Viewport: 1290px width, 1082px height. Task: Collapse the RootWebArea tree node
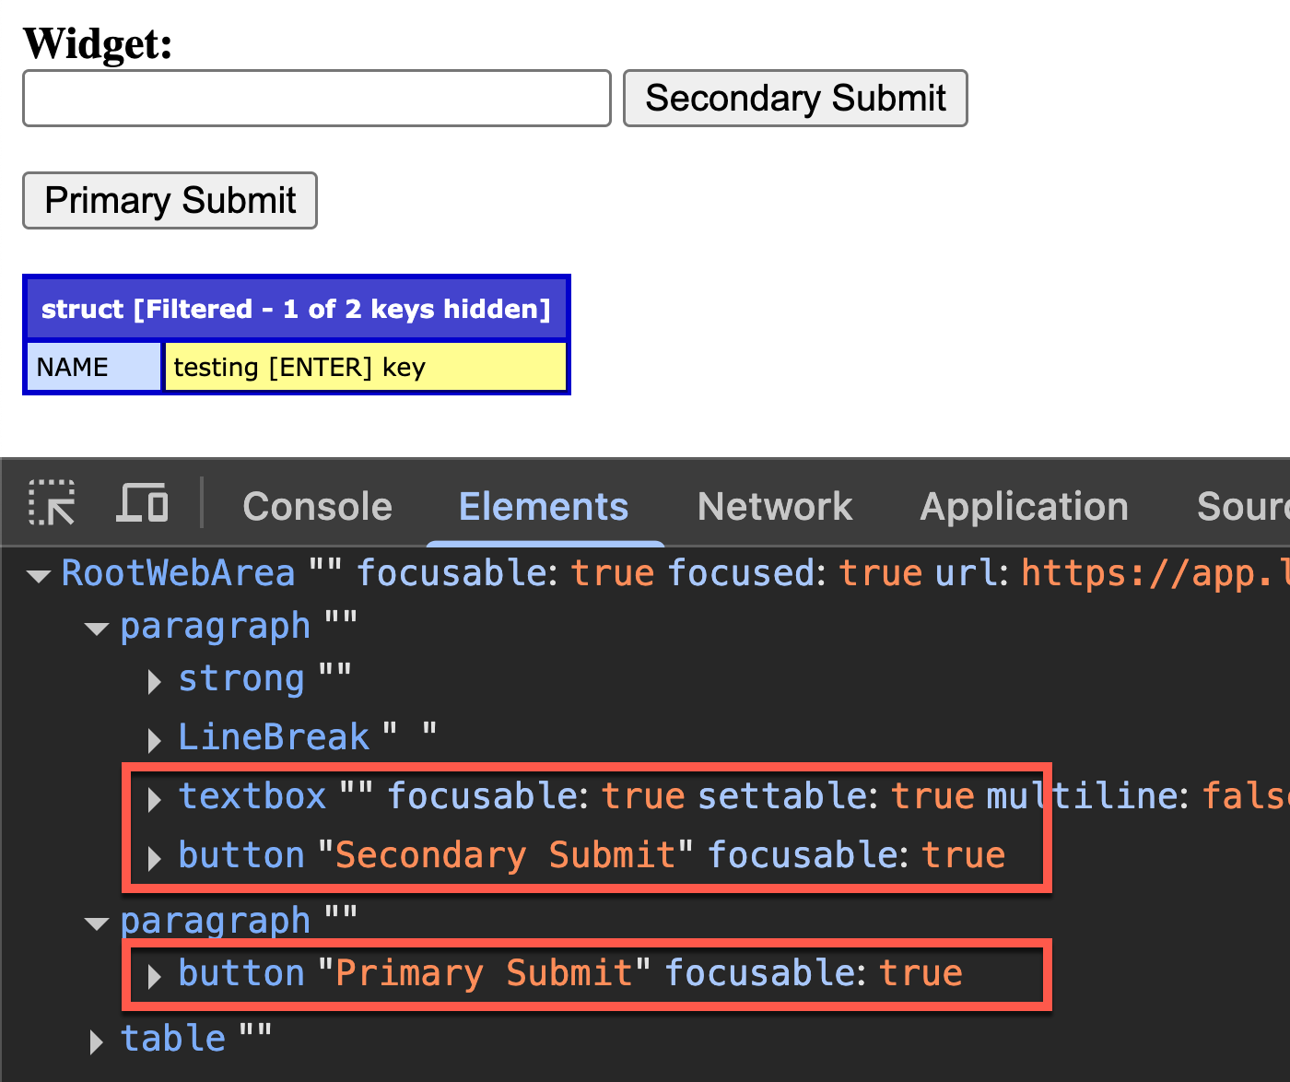[39, 574]
